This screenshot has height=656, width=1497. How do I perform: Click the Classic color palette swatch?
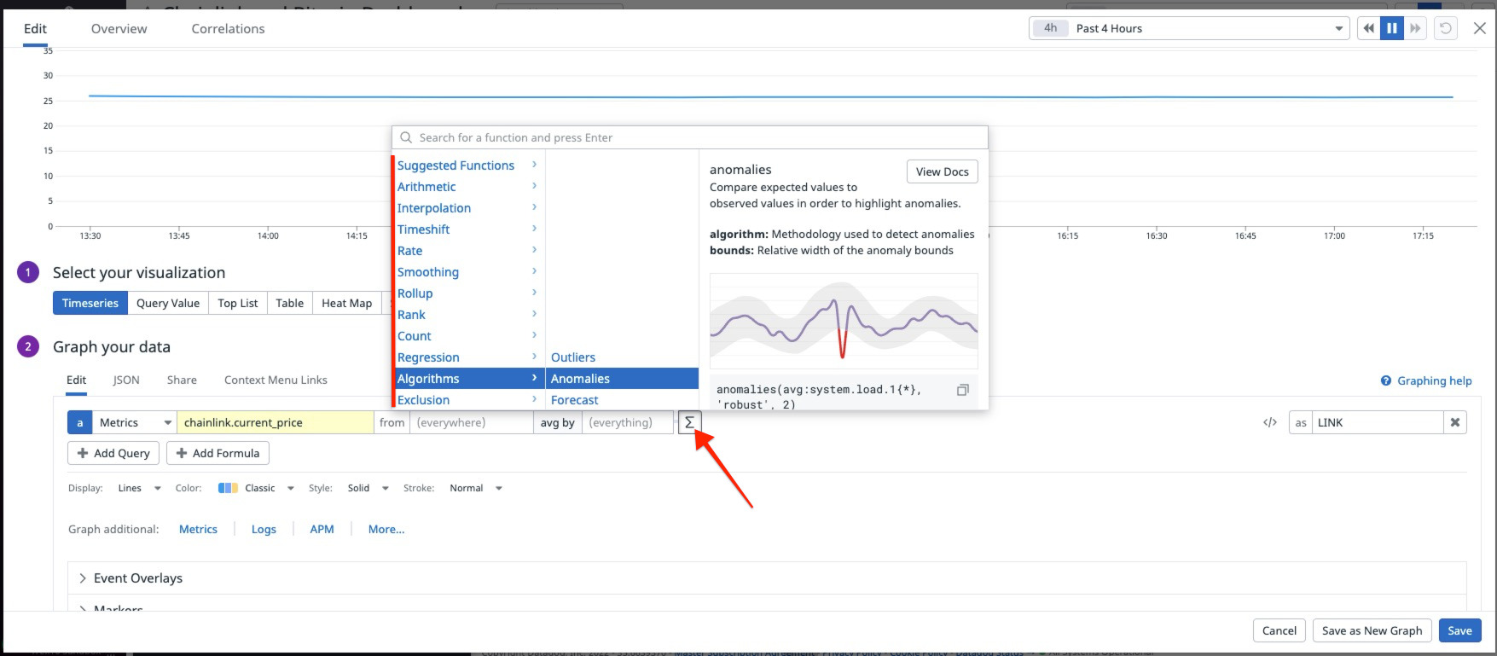(x=228, y=488)
